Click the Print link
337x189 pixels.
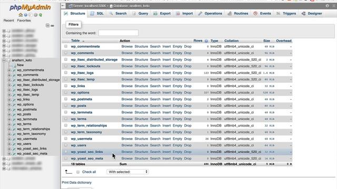point(65,183)
